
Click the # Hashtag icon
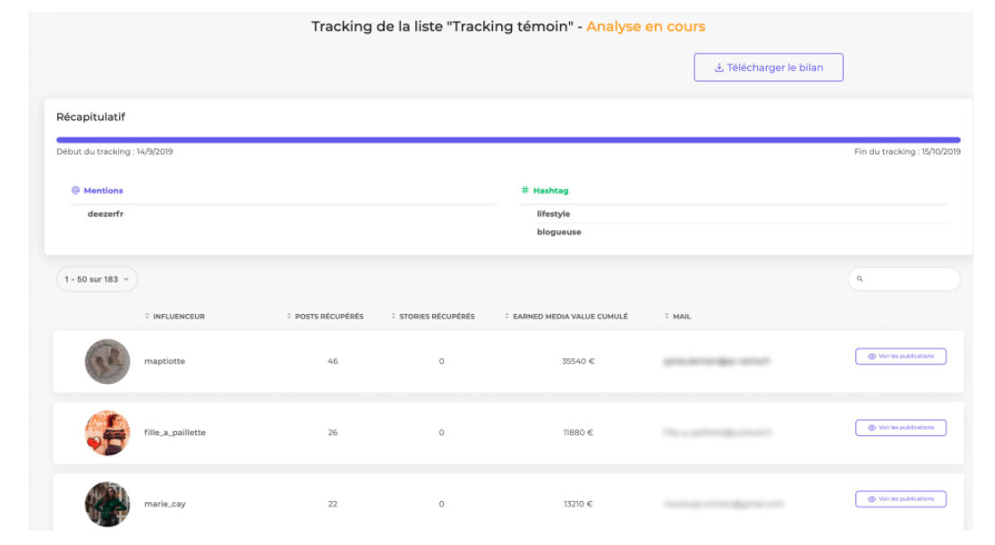coord(525,191)
